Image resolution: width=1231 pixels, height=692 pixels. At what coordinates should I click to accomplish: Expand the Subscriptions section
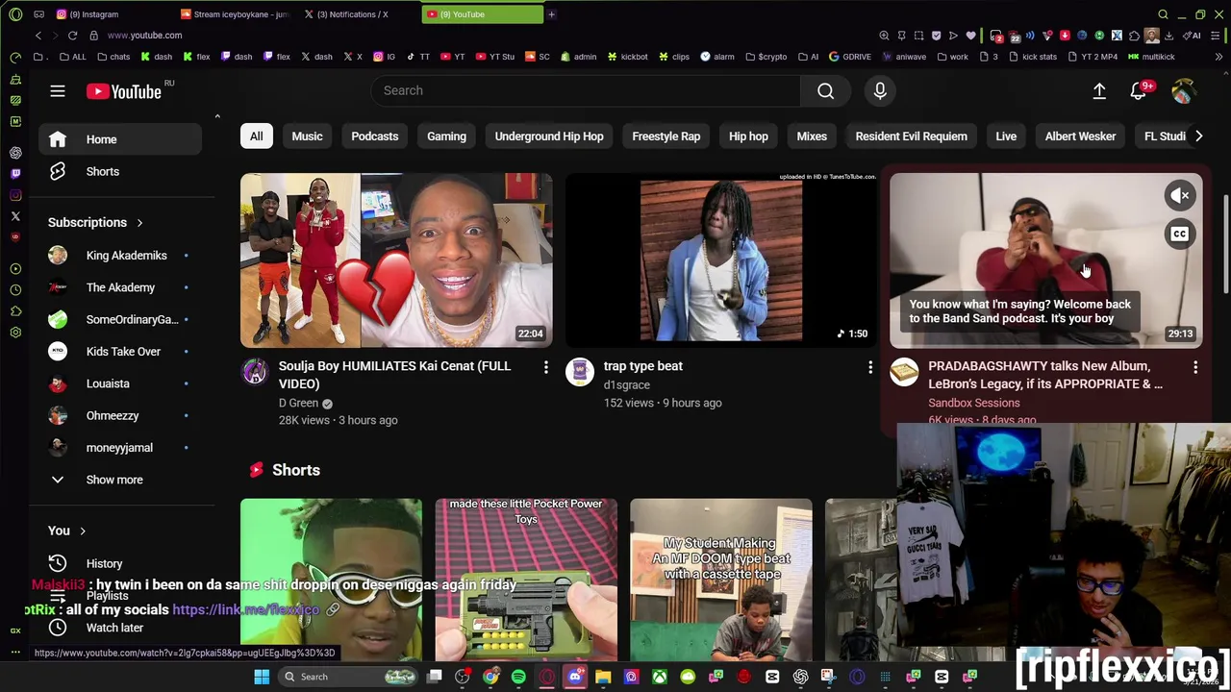tap(96, 222)
